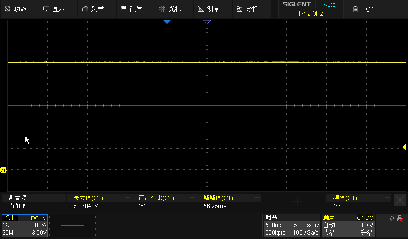Screen dimensions: 408x239
Task: Remove the 频率(C1) measurement via minus icon
Action: click(x=387, y=198)
